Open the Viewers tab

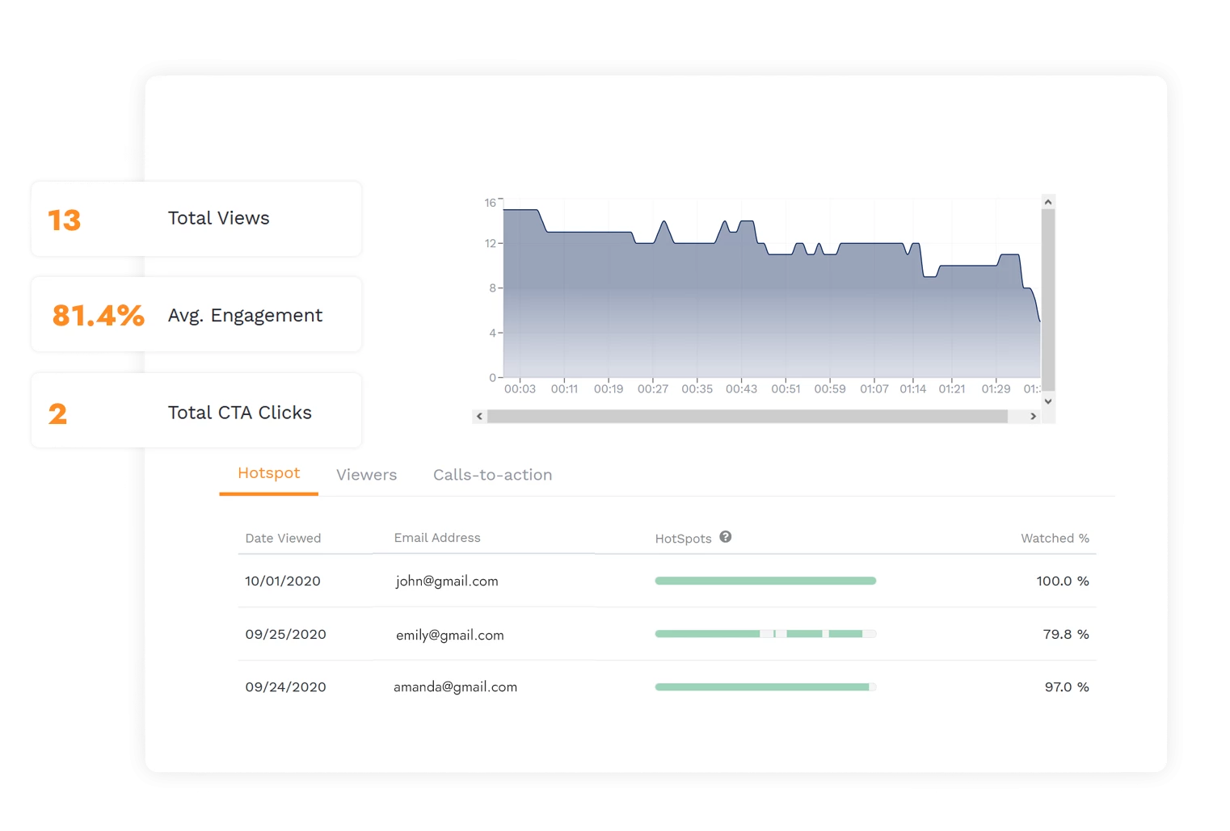click(367, 475)
